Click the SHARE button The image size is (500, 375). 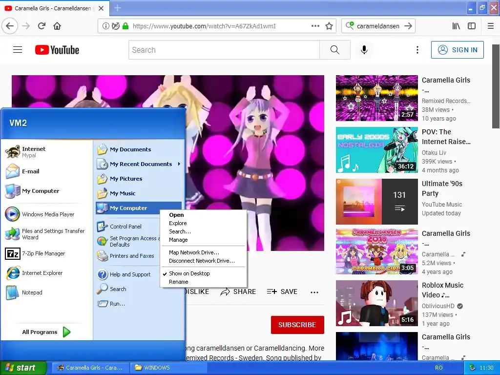point(238,292)
